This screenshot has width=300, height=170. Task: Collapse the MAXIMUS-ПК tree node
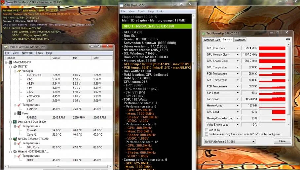[x=6, y=63]
